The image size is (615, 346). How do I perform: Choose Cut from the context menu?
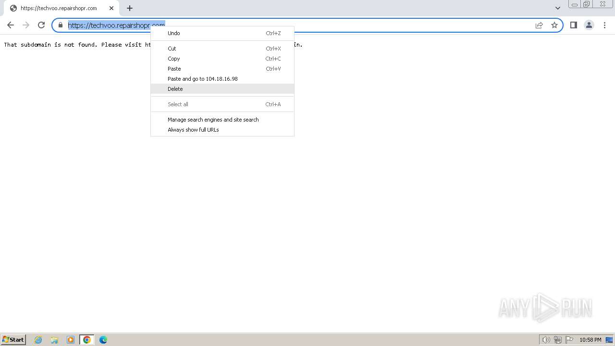[x=222, y=49]
